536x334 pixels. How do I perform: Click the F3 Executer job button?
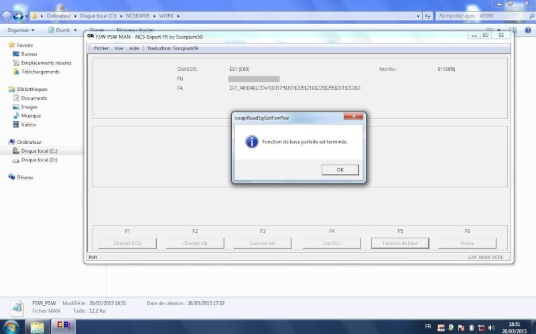click(263, 243)
